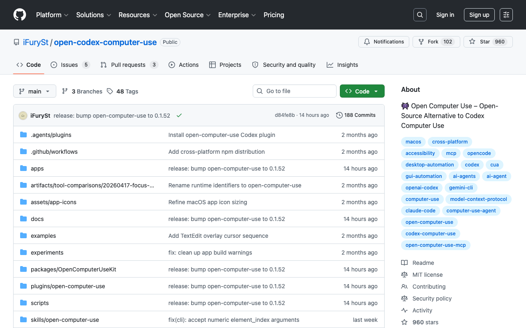The image size is (526, 328).
Task: Open the iFurySt owner link
Action: (x=36, y=42)
